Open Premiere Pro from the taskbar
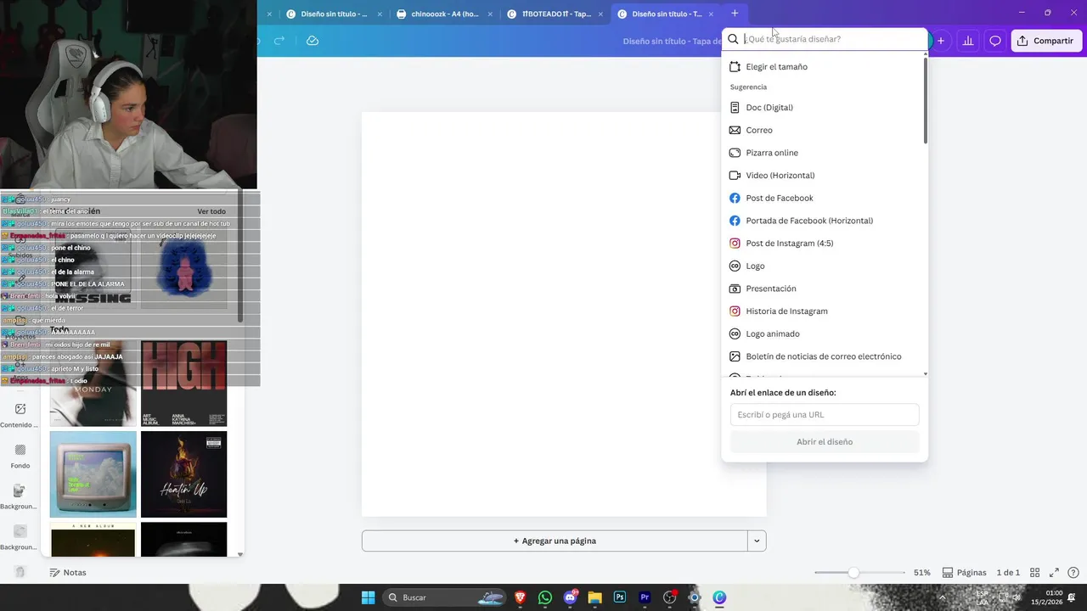The height and width of the screenshot is (611, 1087). coord(645,597)
